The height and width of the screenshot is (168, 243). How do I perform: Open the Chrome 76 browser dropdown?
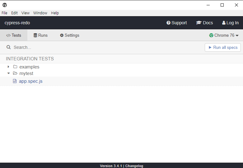224,35
